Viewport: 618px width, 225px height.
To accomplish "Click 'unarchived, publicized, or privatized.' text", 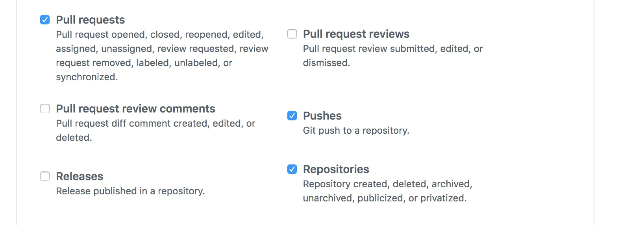I will pyautogui.click(x=385, y=198).
